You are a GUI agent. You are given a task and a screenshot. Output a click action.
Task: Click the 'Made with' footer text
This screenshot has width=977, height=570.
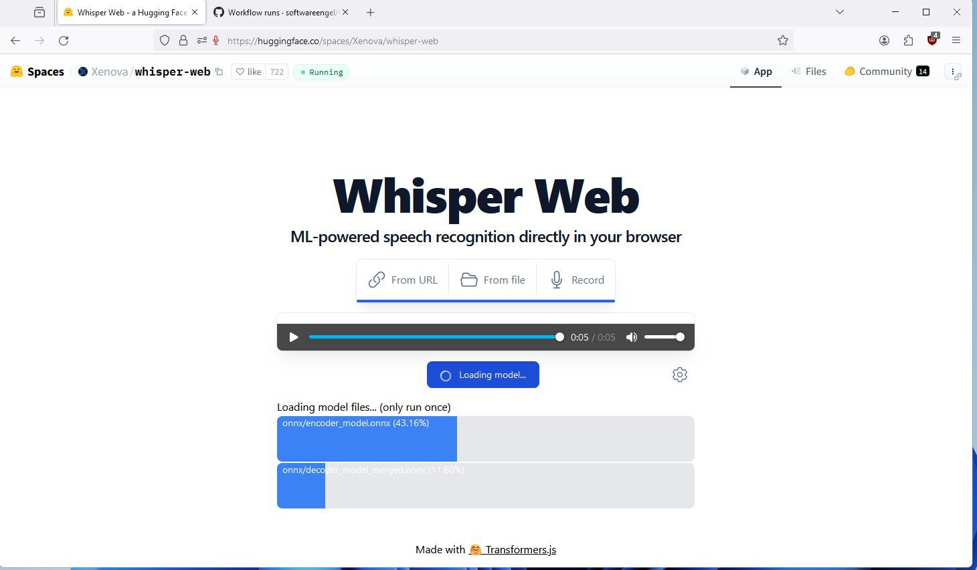pyautogui.click(x=440, y=550)
